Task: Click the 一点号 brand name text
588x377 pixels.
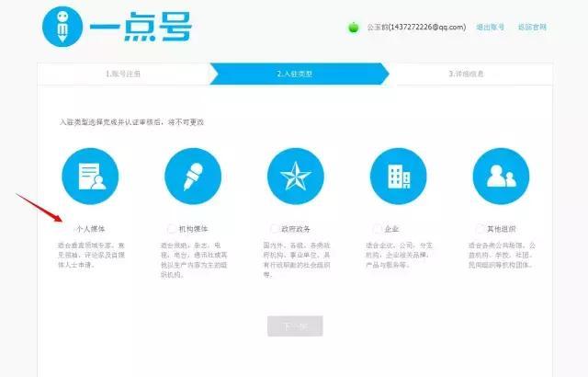Action: tap(141, 27)
